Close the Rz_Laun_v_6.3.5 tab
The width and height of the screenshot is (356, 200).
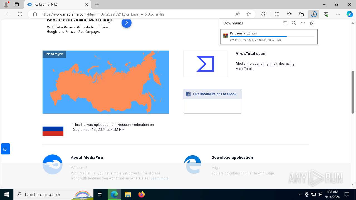(x=86, y=4)
